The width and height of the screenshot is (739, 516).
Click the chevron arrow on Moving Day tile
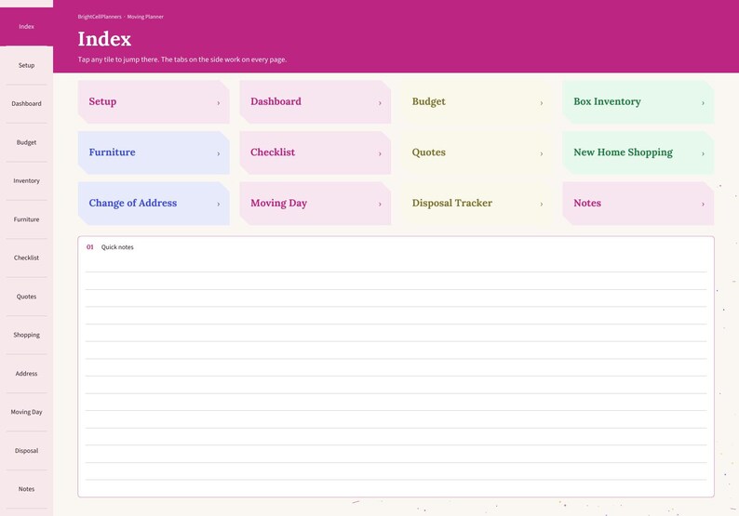pos(380,204)
